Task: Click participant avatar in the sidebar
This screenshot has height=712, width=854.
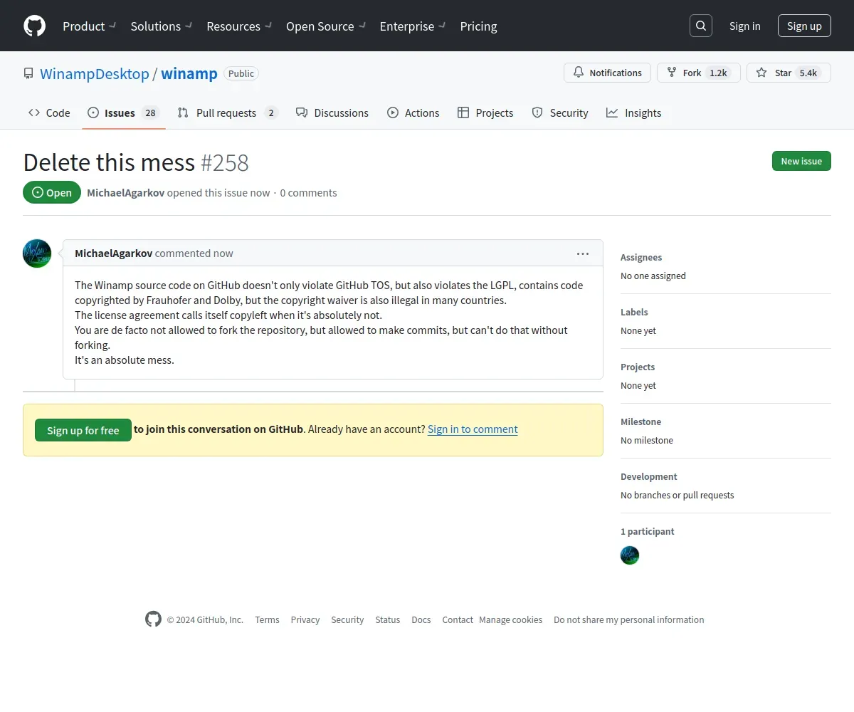Action: click(630, 555)
